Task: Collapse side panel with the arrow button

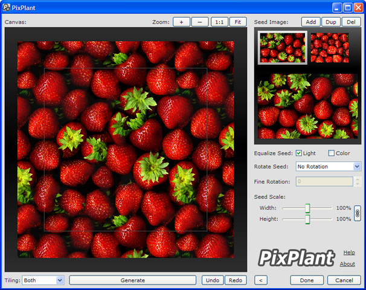Action: coord(260,280)
